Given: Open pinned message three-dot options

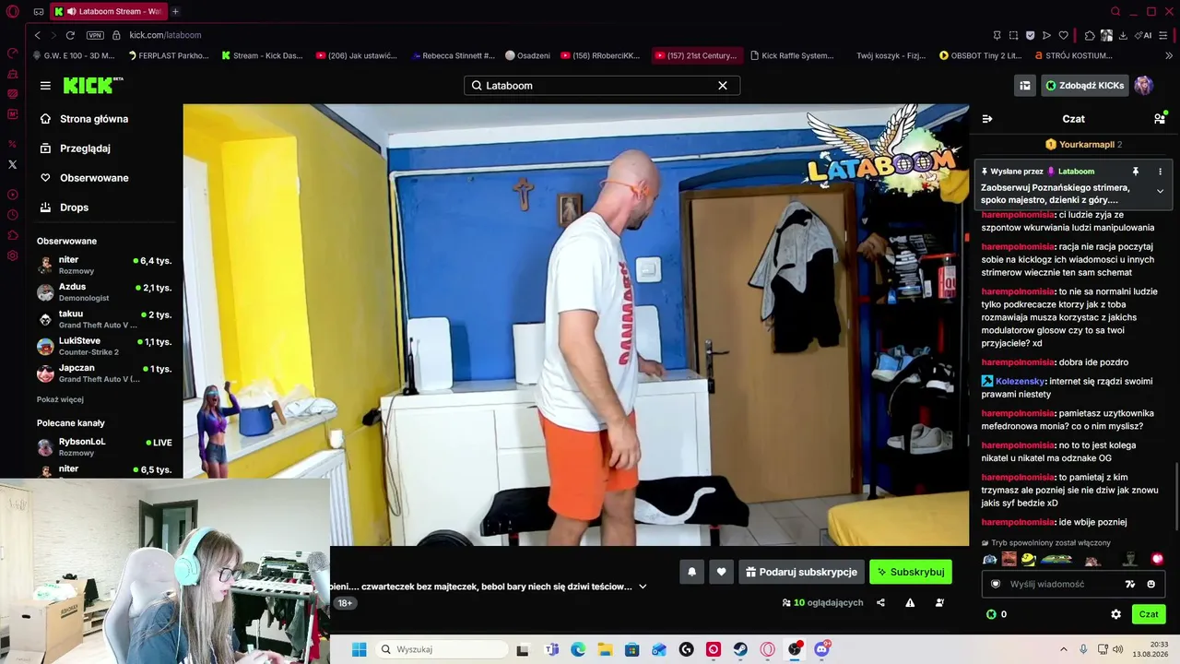Looking at the screenshot, I should coord(1160,172).
